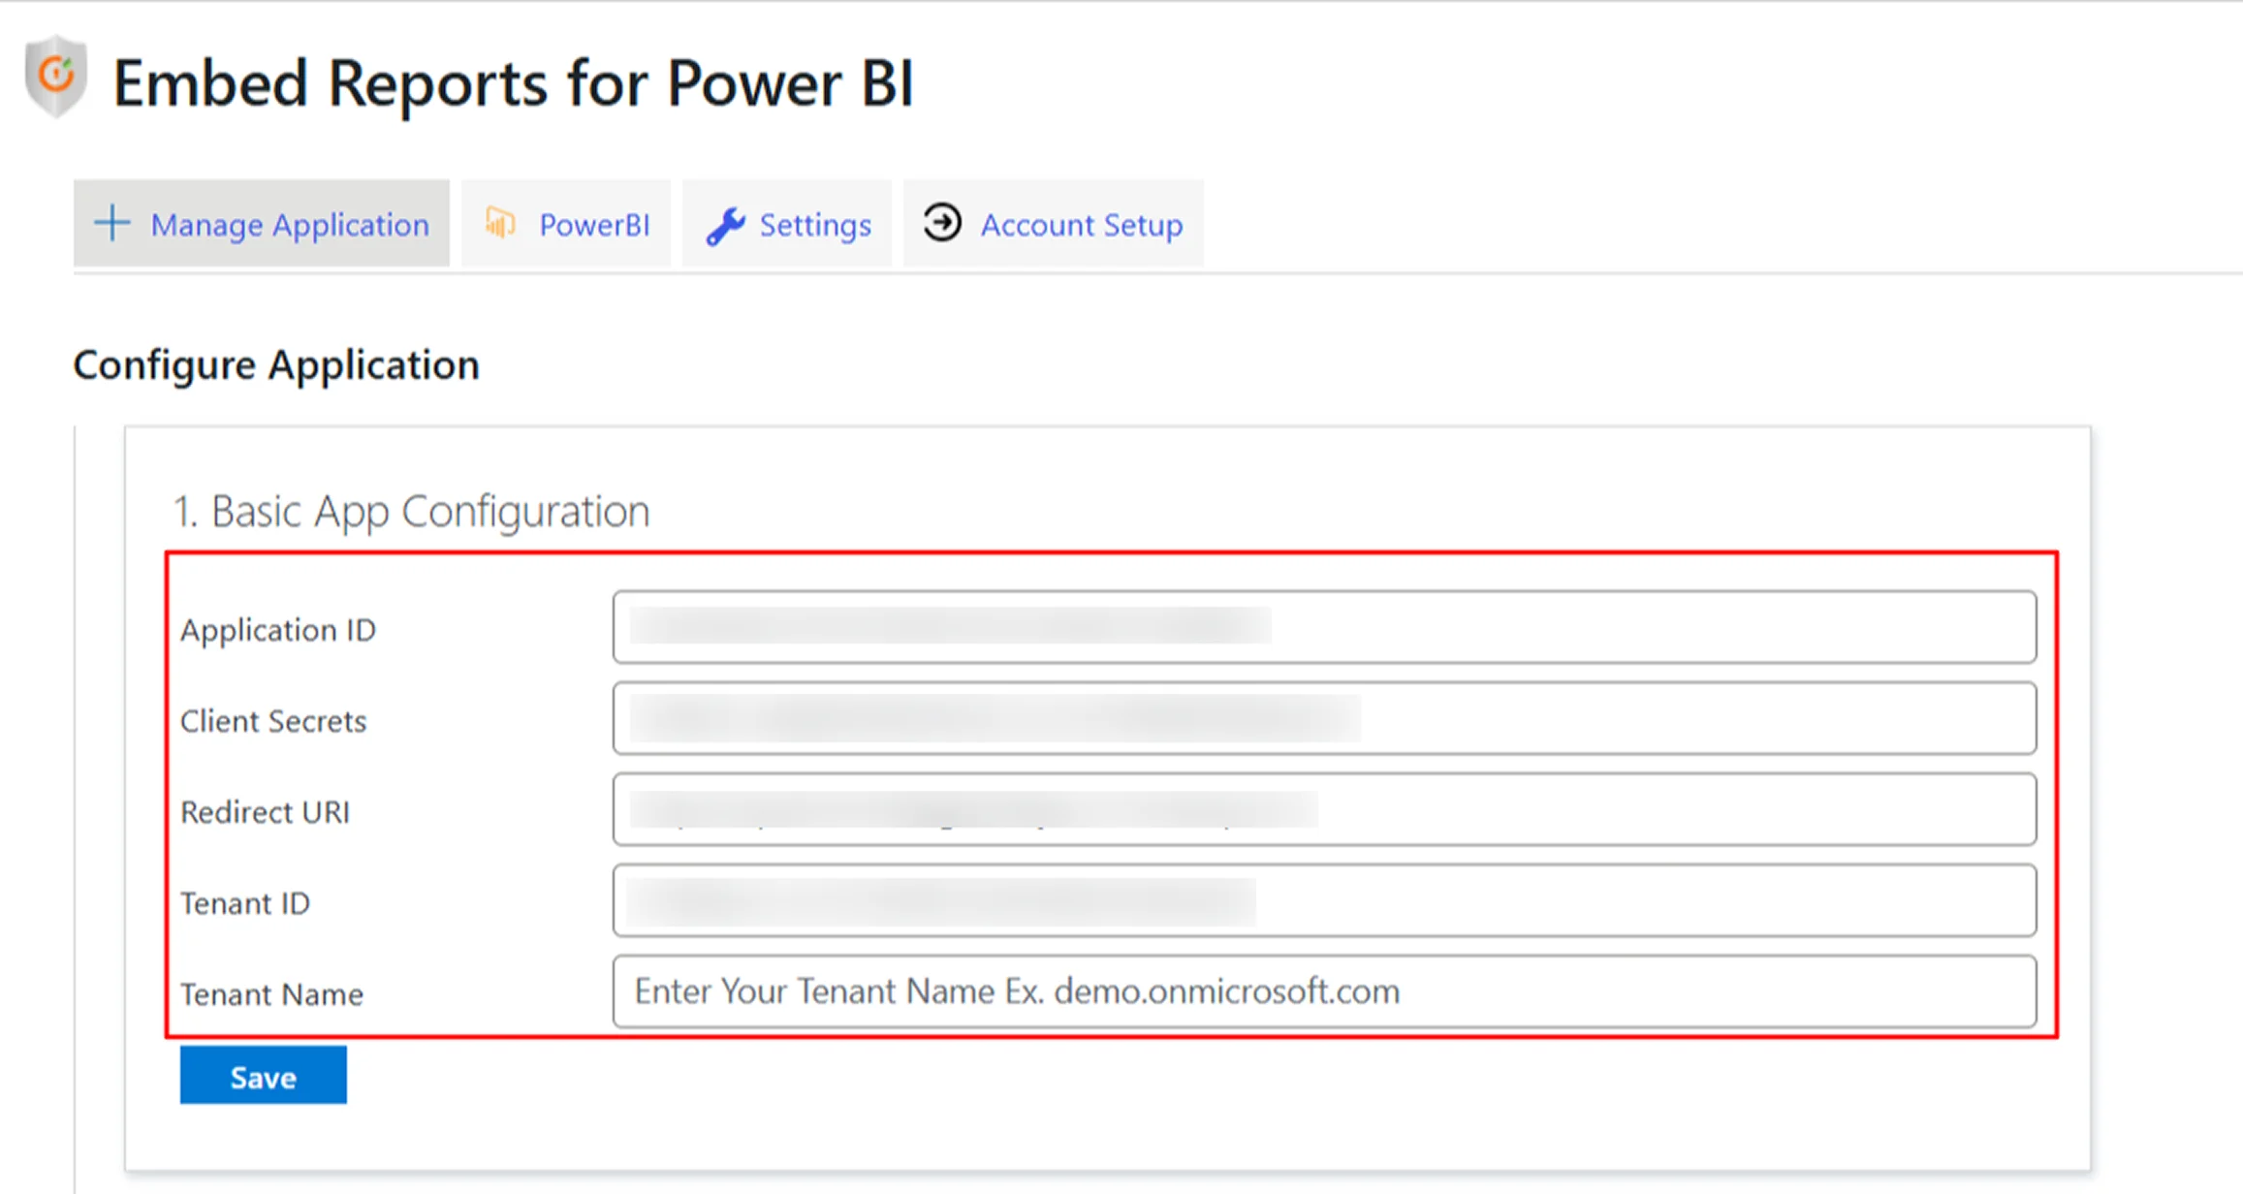This screenshot has width=2243, height=1194.
Task: Click the 'Application ID' label
Action: click(278, 630)
